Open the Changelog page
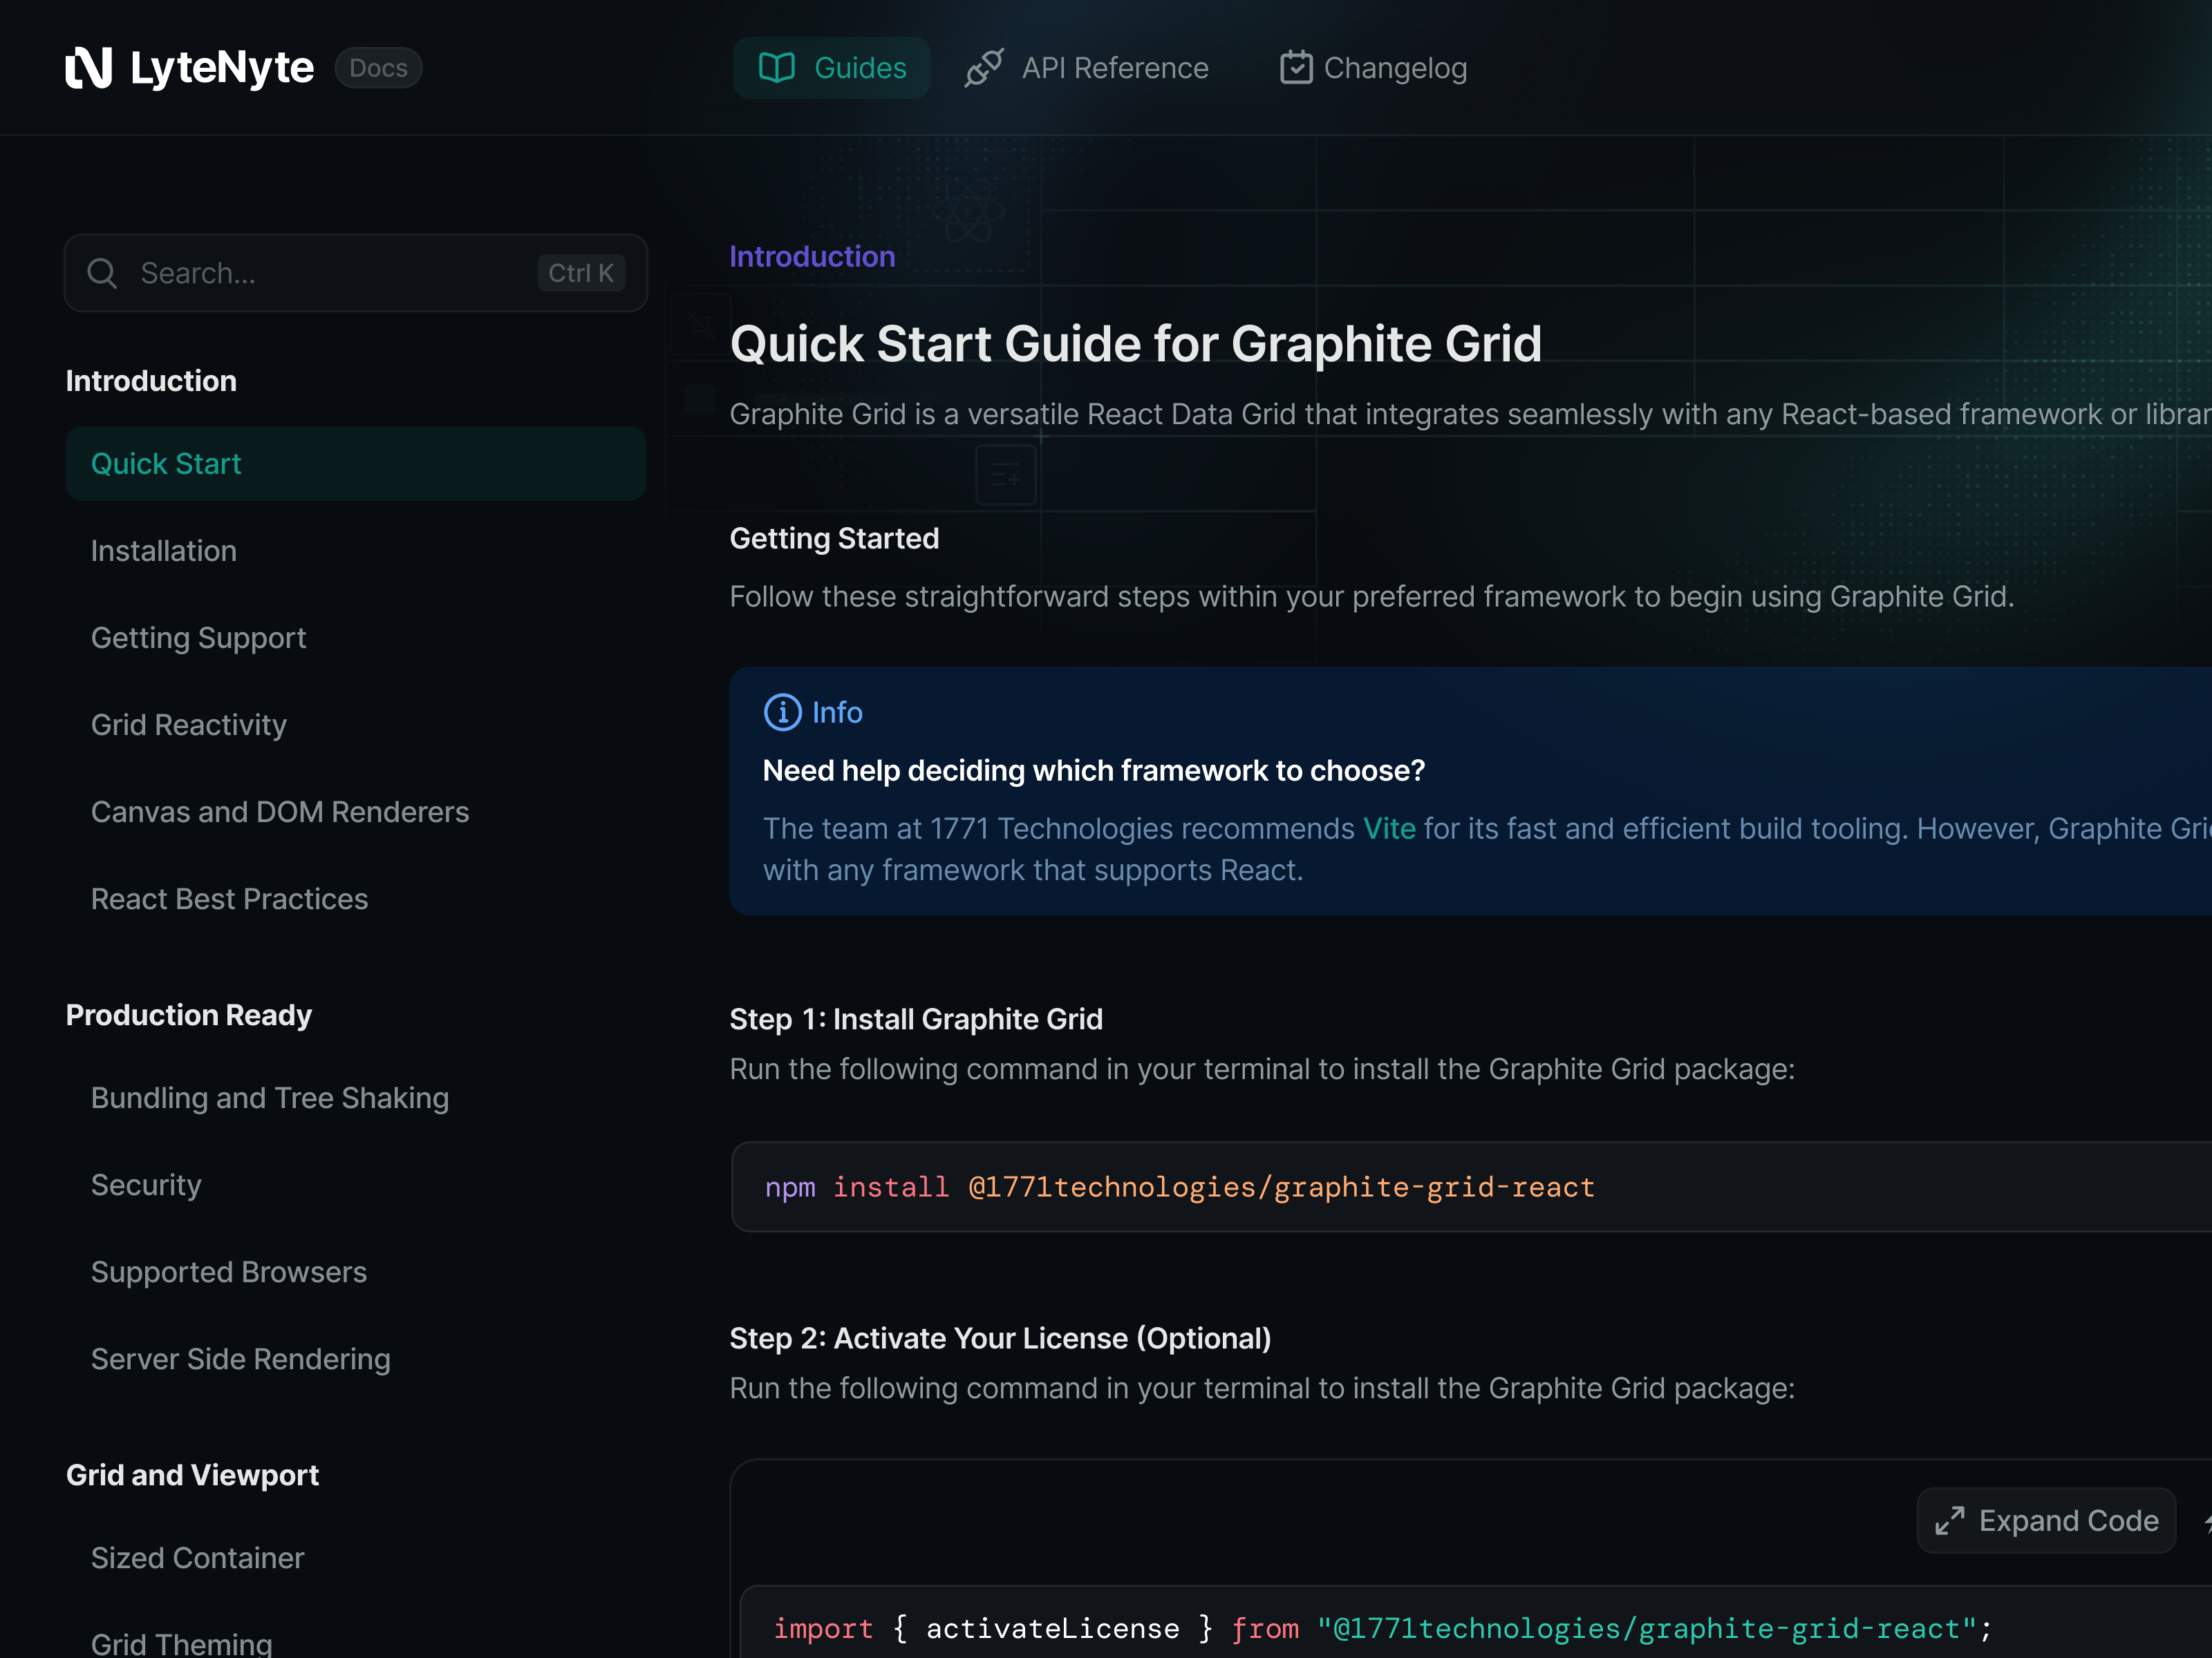Viewport: 2212px width, 1658px height. coord(1395,67)
